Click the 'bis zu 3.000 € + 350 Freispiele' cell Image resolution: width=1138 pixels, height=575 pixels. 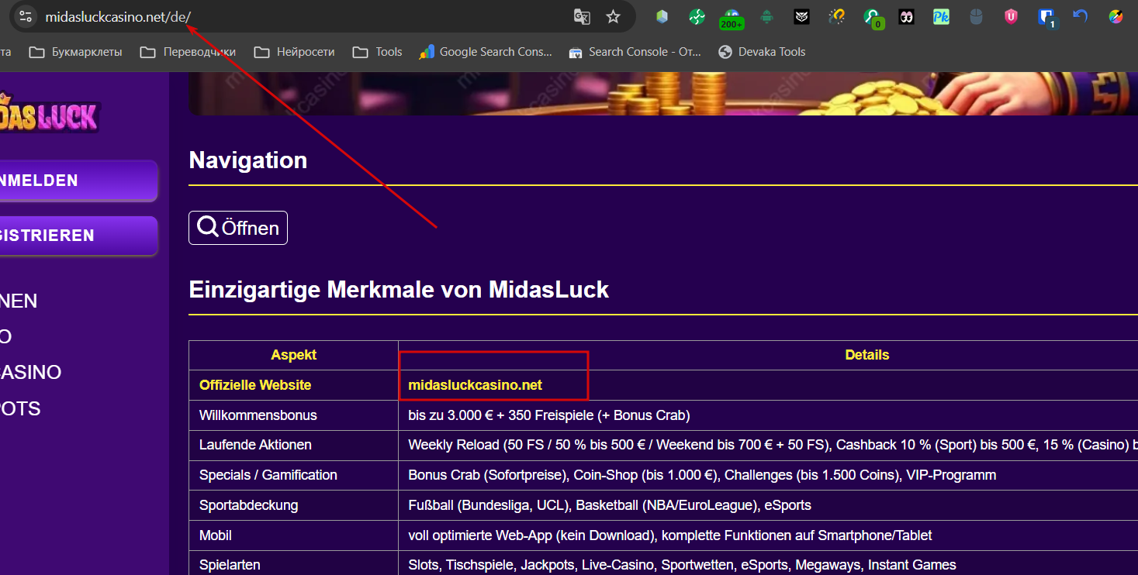click(549, 415)
